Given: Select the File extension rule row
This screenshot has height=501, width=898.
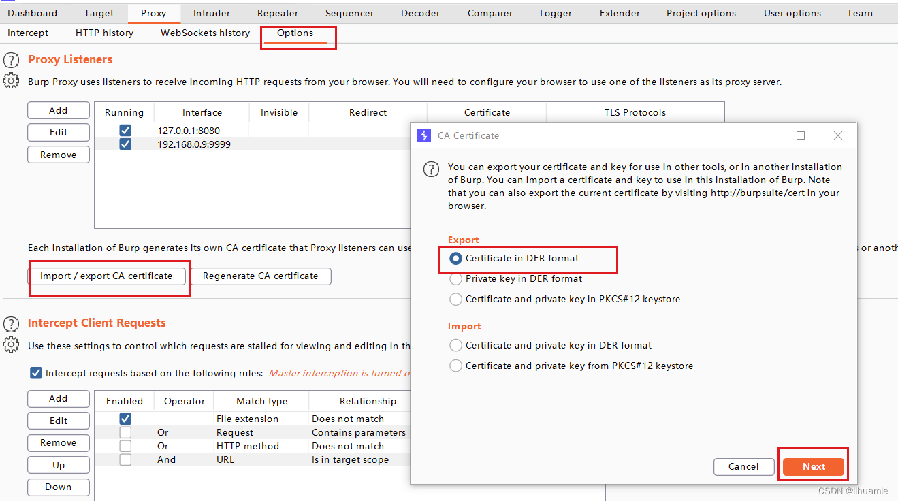Looking at the screenshot, I should click(253, 419).
